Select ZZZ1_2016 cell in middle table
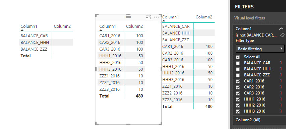The height and width of the screenshot is (129, 286). 109,76
